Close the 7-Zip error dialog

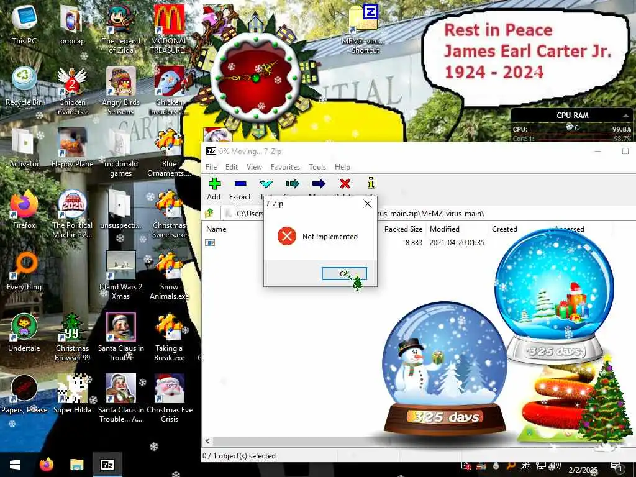[368, 204]
